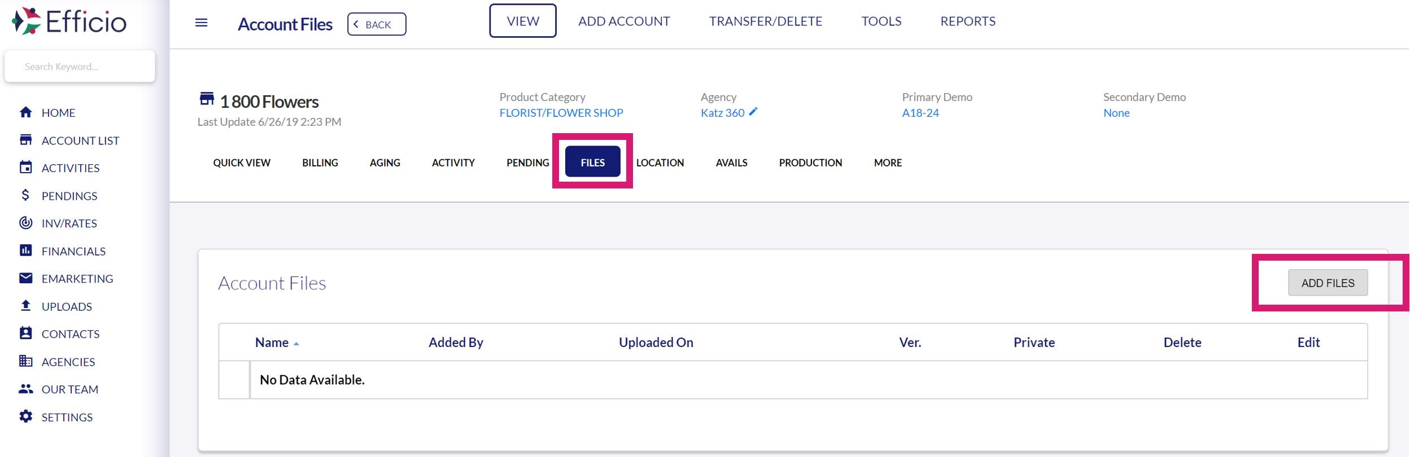Open AGENCIES in the sidebar
This screenshot has width=1410, height=457.
pos(68,361)
